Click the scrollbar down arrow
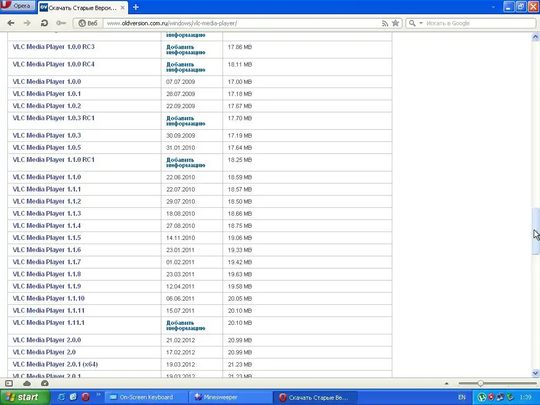The height and width of the screenshot is (405, 540). (x=536, y=373)
